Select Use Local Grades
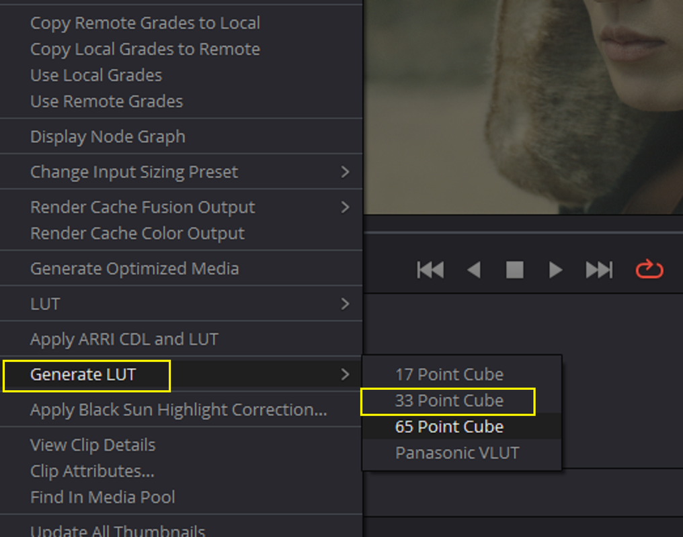 tap(96, 75)
